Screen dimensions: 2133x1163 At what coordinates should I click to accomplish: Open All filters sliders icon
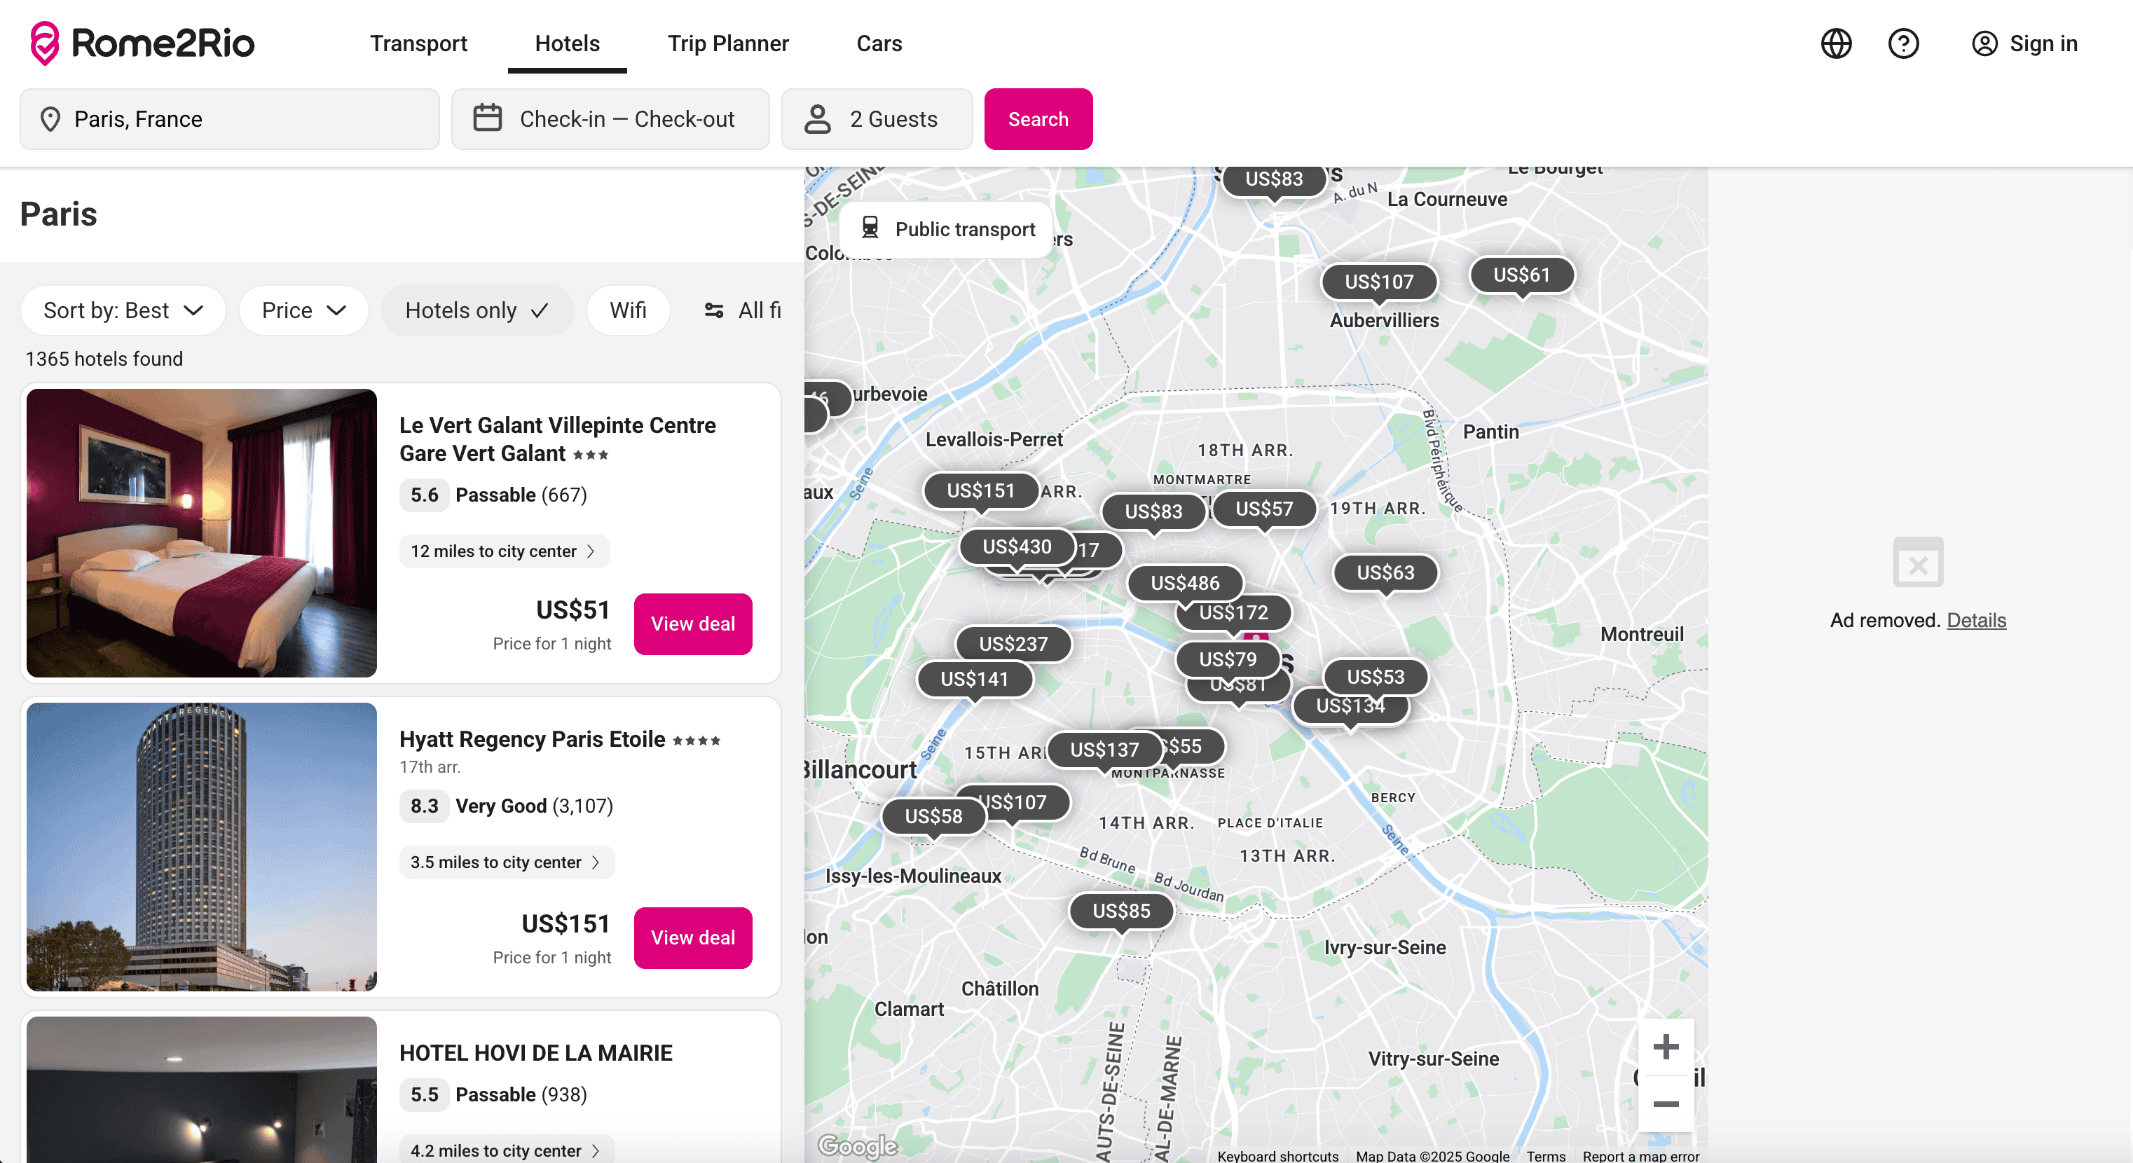pos(714,310)
